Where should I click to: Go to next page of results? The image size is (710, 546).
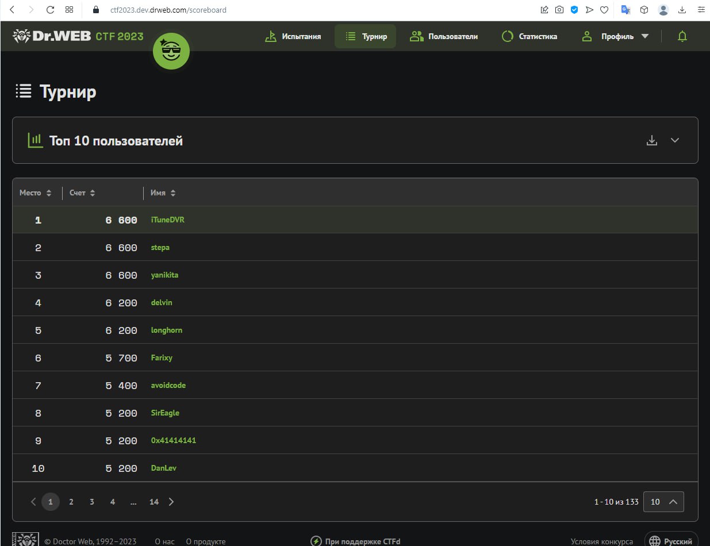[171, 502]
